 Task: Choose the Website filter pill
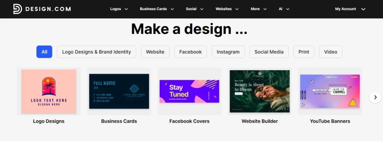pyautogui.click(x=155, y=51)
